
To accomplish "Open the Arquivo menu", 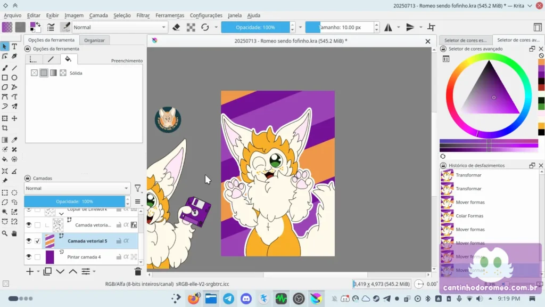I will pos(13,15).
